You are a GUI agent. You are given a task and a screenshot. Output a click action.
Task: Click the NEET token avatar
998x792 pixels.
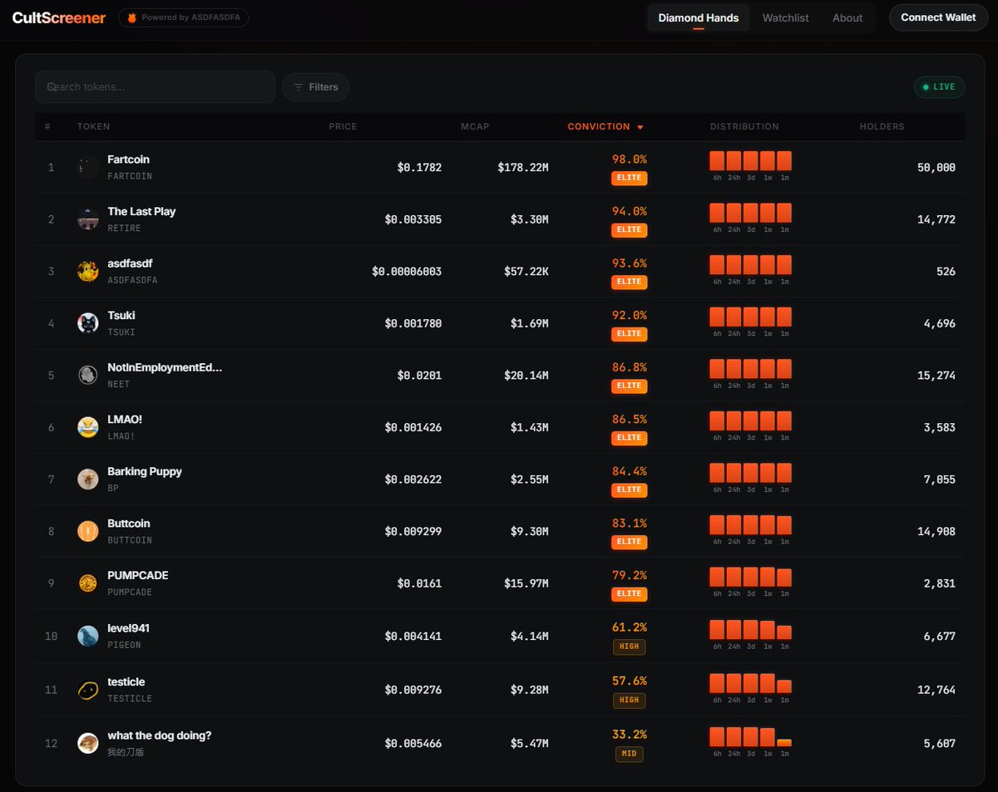point(88,375)
